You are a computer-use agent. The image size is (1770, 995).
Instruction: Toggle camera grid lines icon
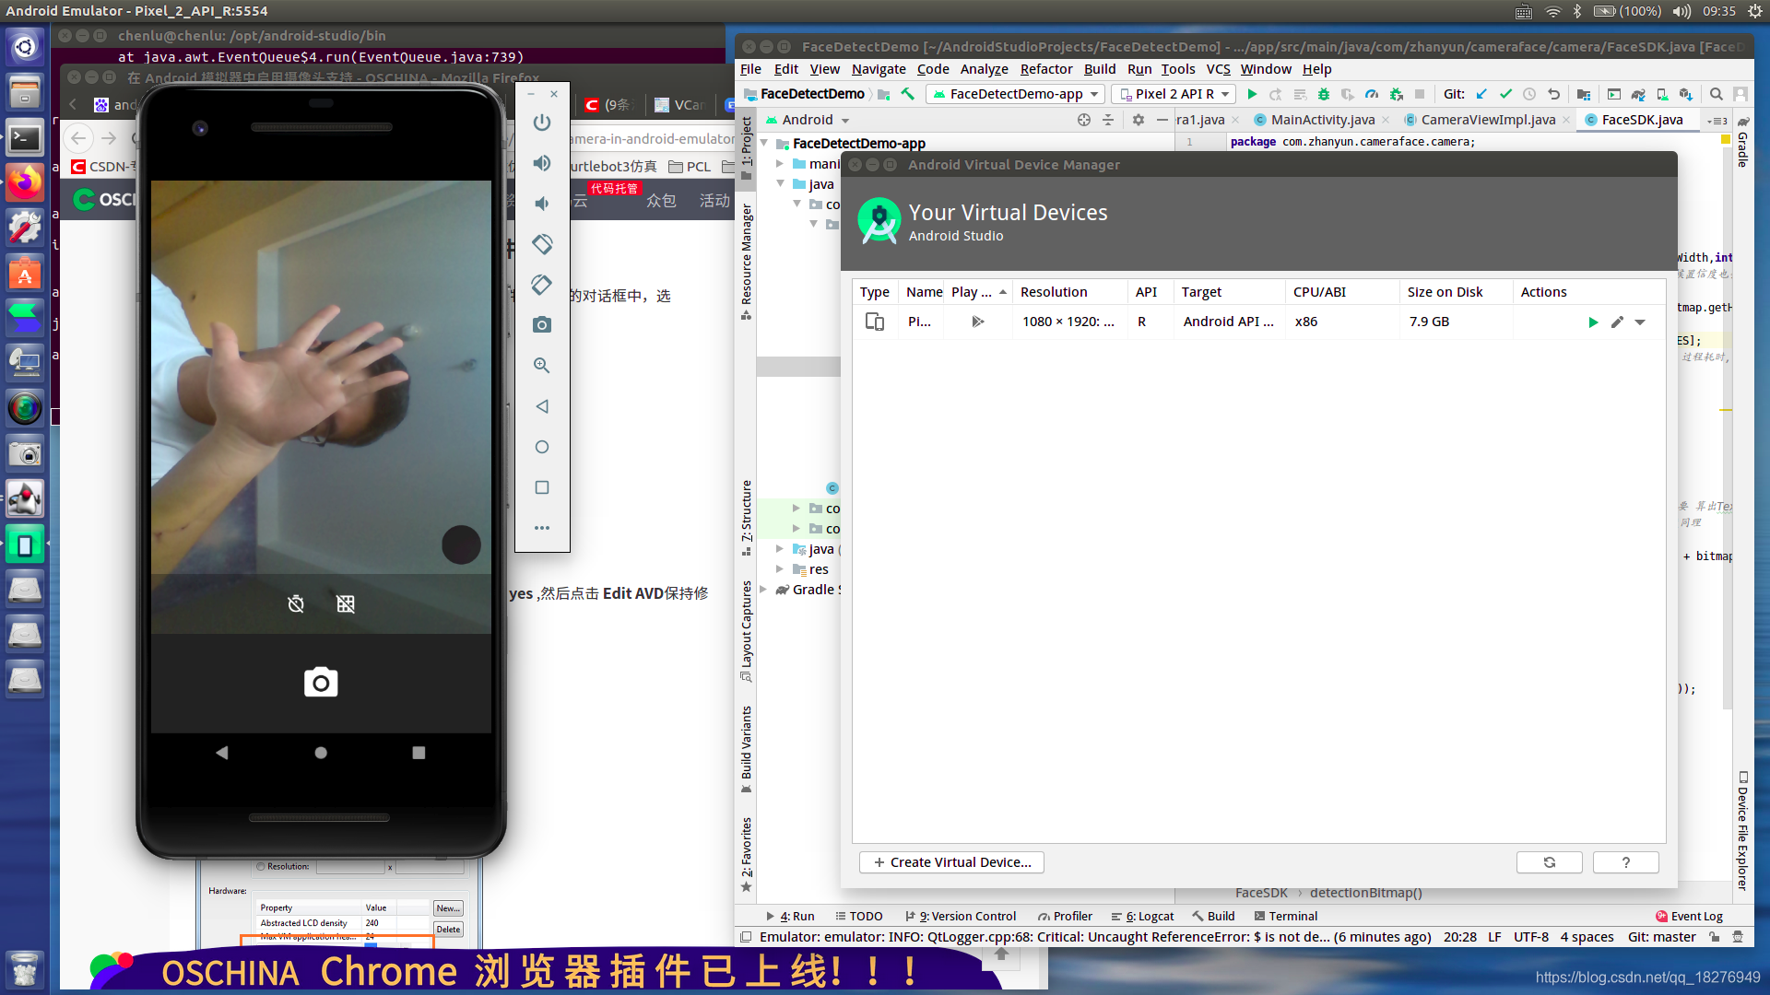point(346,604)
